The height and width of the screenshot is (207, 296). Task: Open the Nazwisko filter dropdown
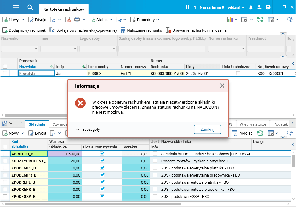pyautogui.click(x=36, y=49)
